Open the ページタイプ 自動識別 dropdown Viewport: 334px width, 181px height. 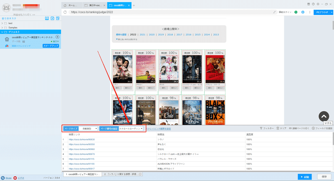point(88,129)
